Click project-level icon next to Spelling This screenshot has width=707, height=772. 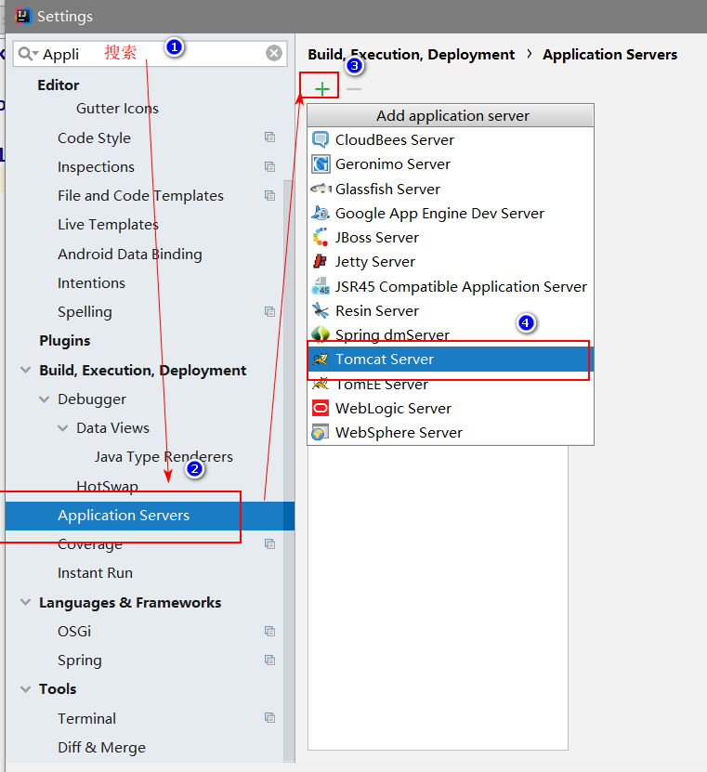269,311
